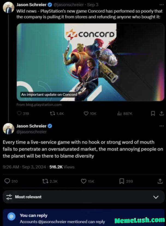Like the main tweet with 15K likes

pyautogui.click(x=87, y=181)
